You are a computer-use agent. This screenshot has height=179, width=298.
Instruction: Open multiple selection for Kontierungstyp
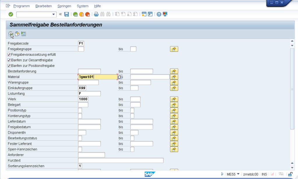point(174,116)
